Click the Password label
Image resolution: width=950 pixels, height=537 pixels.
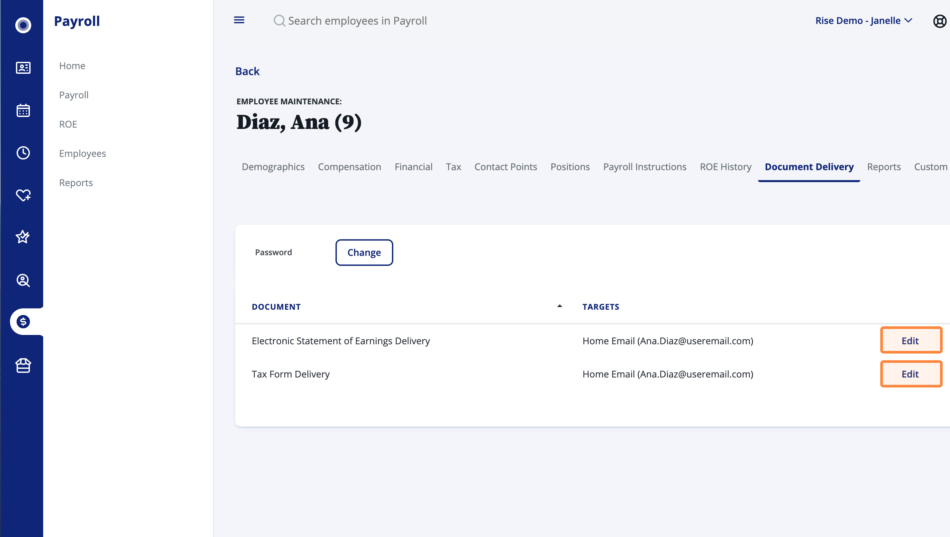point(273,252)
